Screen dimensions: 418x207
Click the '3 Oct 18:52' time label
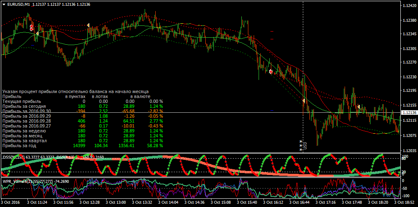point(404,202)
